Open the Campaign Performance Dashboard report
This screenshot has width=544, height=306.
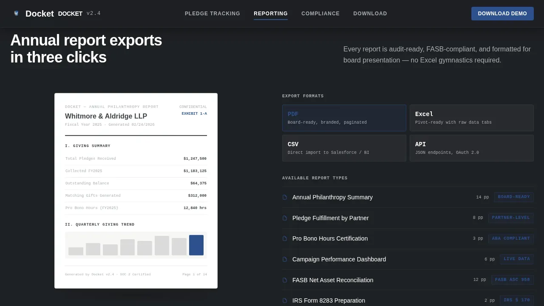[x=408, y=259]
